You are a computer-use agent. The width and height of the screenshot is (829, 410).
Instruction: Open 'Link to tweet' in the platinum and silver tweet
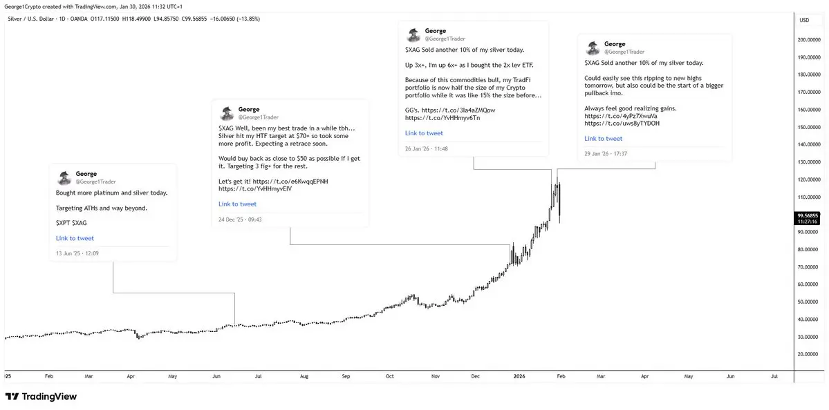75,238
